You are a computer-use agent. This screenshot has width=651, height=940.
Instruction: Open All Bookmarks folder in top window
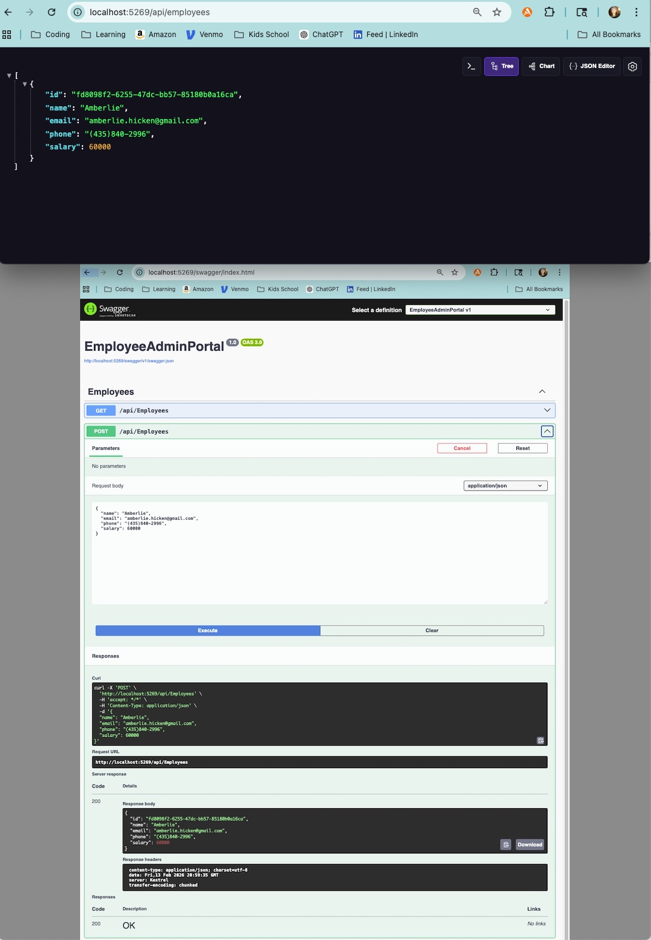[x=609, y=35]
